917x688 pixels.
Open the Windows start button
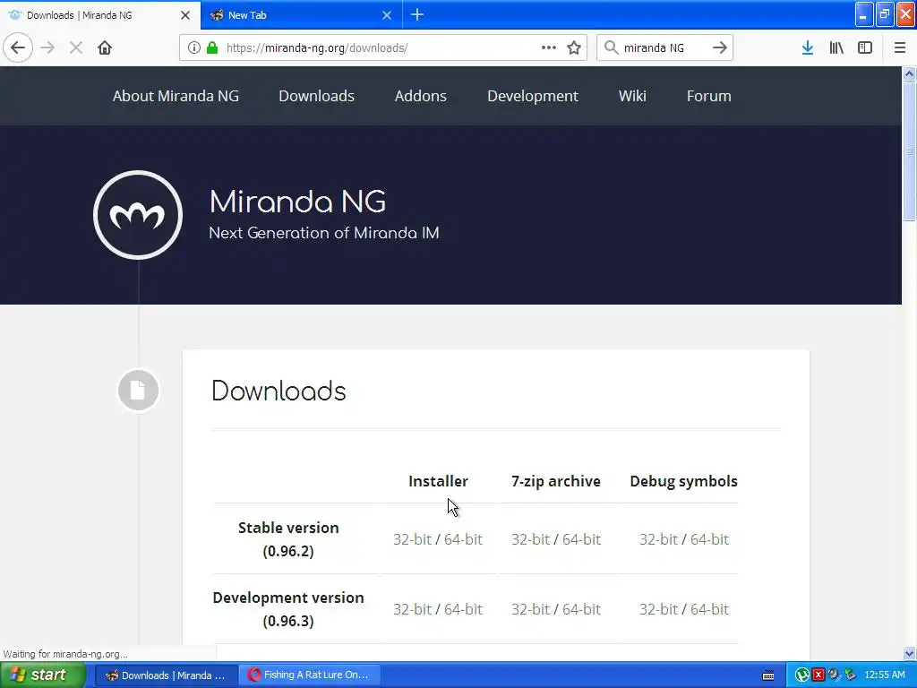pyautogui.click(x=43, y=675)
